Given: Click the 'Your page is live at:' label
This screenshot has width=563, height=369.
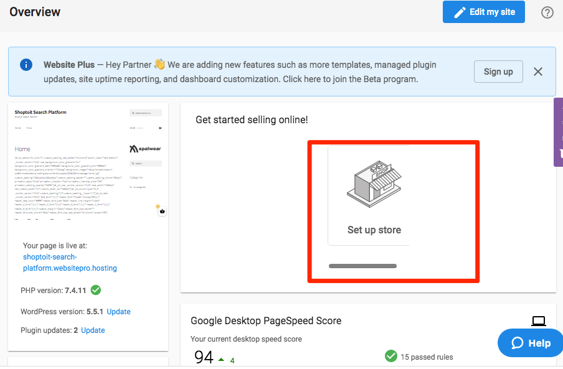Looking at the screenshot, I should 55,246.
